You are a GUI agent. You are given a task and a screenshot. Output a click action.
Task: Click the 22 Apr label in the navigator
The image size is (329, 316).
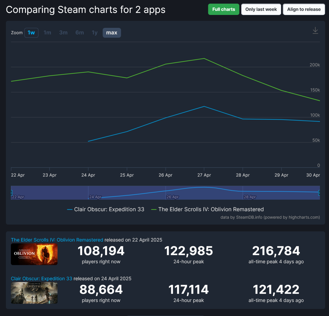click(x=18, y=197)
